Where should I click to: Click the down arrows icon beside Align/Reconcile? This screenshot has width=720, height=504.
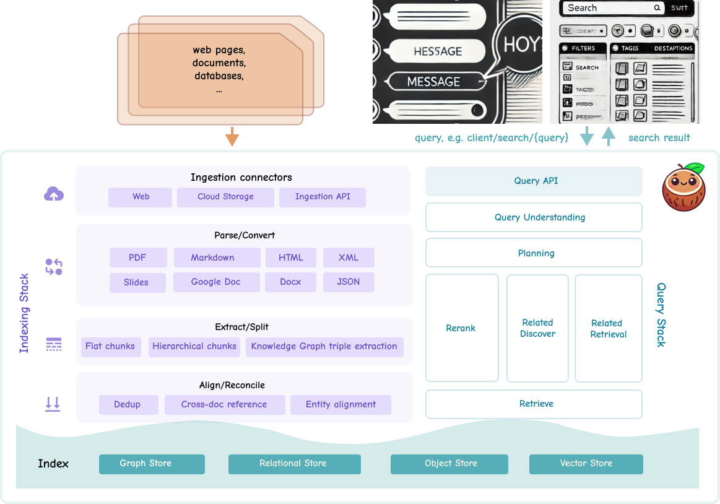(53, 404)
